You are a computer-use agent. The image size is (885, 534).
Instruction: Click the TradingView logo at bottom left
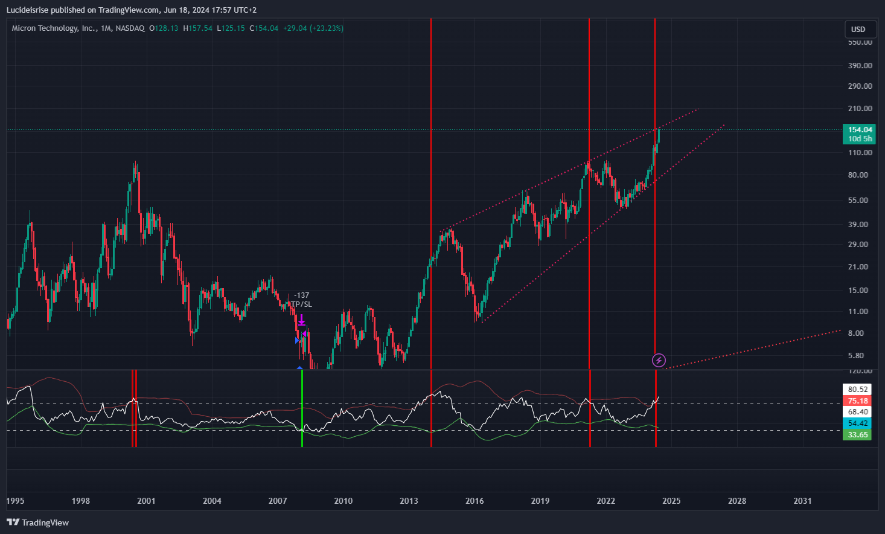point(37,523)
